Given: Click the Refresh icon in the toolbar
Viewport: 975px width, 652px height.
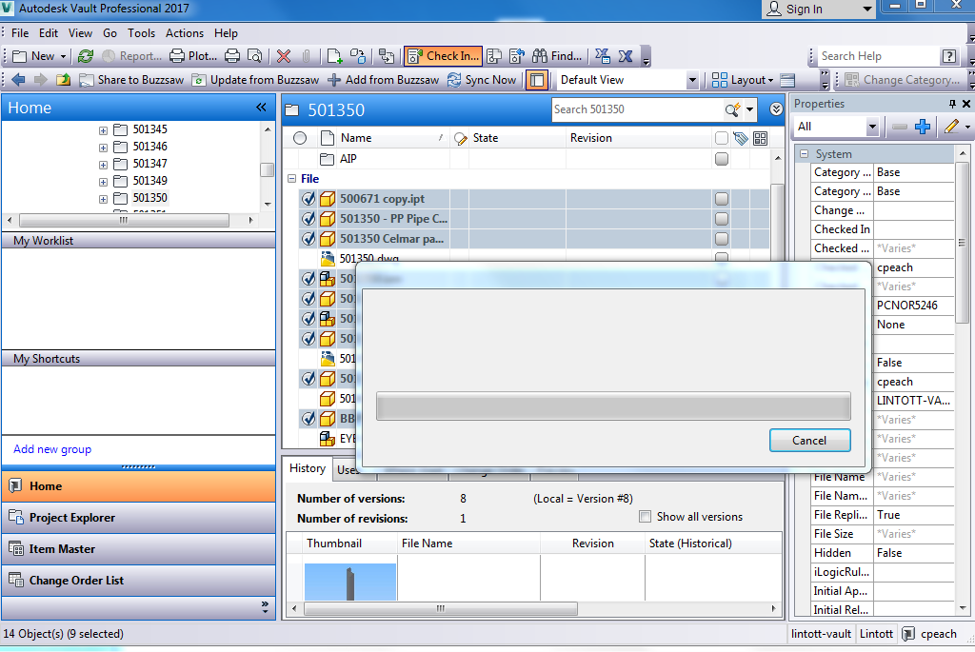Looking at the screenshot, I should click(85, 55).
